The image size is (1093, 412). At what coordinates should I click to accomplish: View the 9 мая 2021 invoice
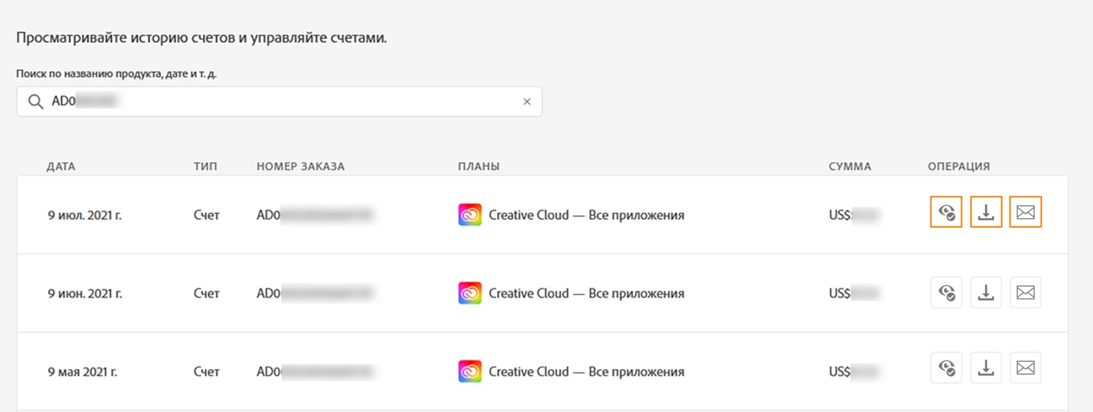946,368
